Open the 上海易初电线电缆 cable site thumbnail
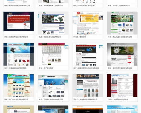This screenshot has width=141, height=113. point(53,86)
